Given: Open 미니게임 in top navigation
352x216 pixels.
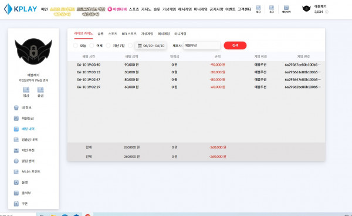Looking at the screenshot, I should (201, 9).
